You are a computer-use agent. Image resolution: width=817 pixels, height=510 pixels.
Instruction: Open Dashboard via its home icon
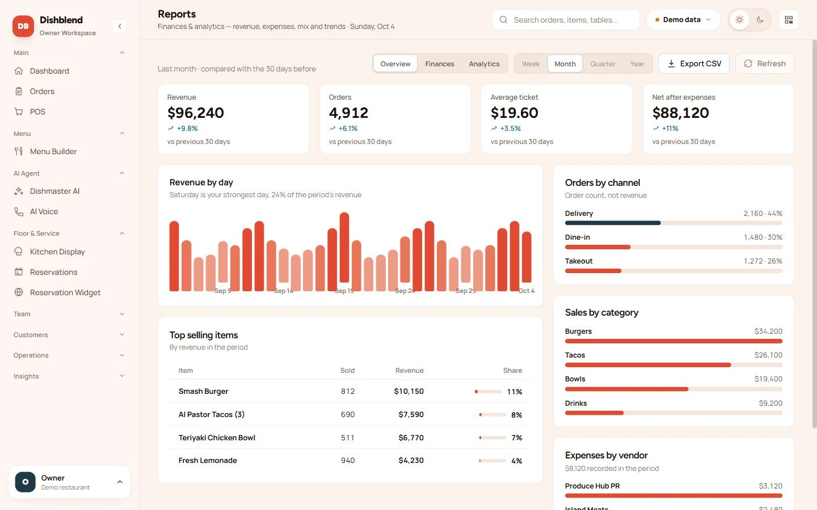tap(19, 71)
